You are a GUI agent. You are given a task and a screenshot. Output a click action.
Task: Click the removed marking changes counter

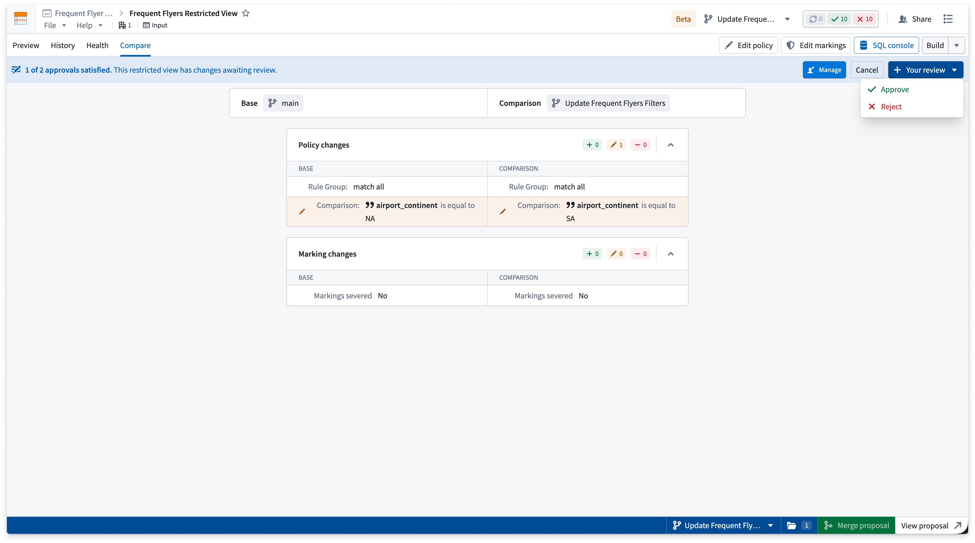click(x=640, y=254)
